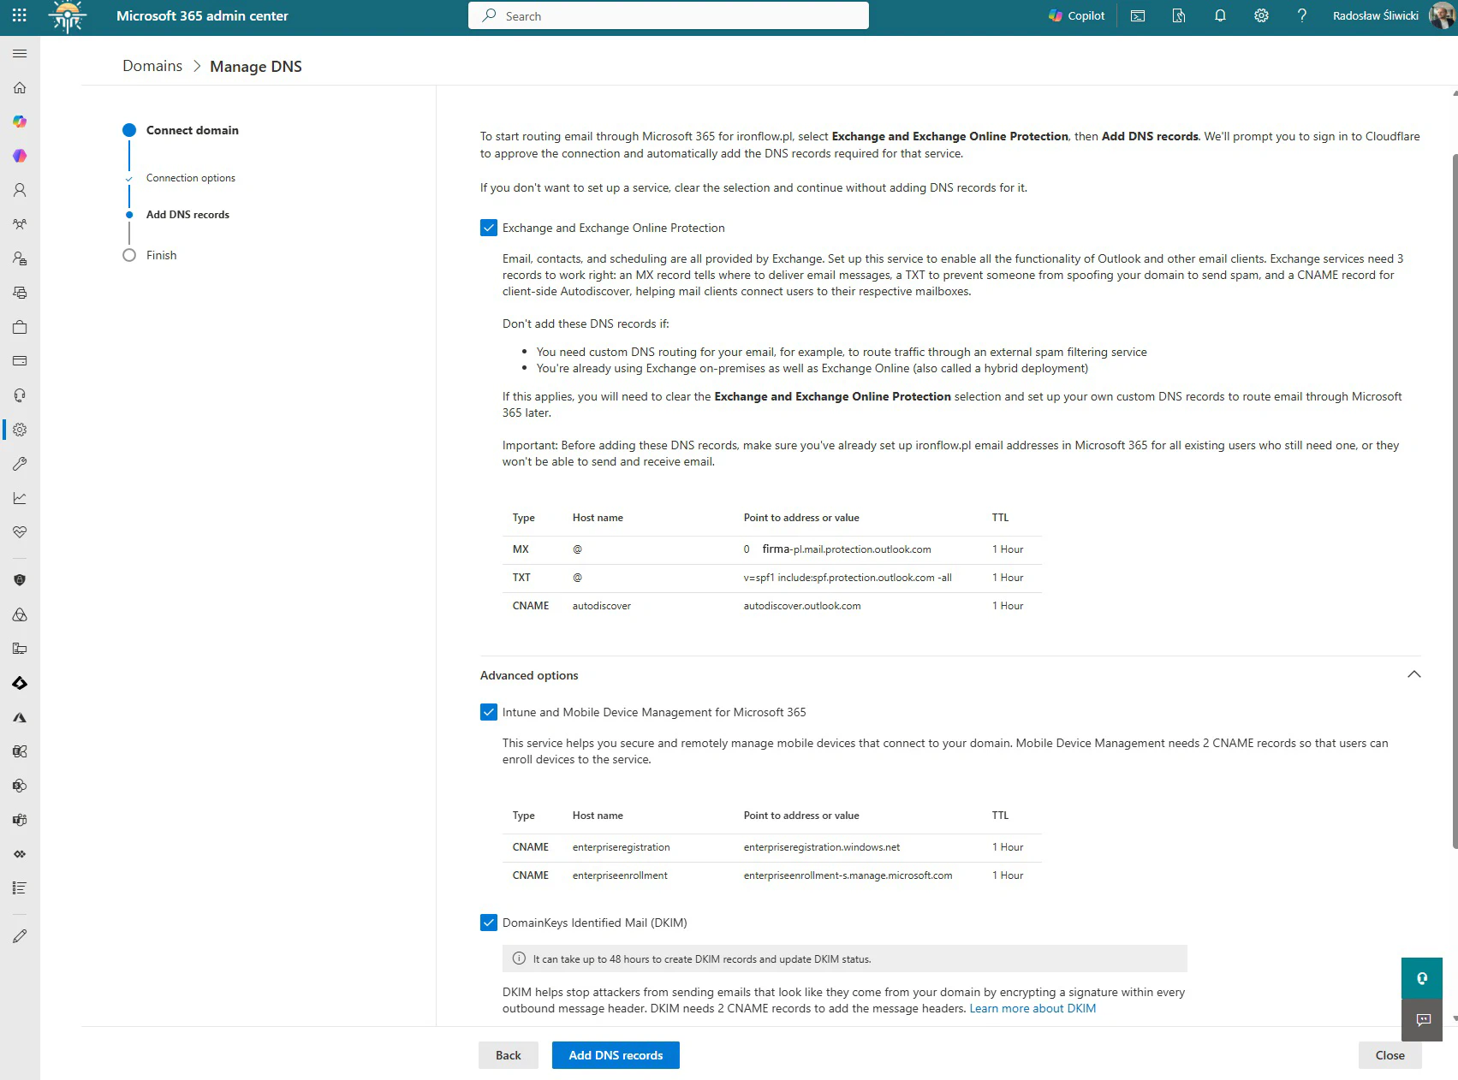Open notifications bell icon
1458x1080 pixels.
tap(1220, 15)
